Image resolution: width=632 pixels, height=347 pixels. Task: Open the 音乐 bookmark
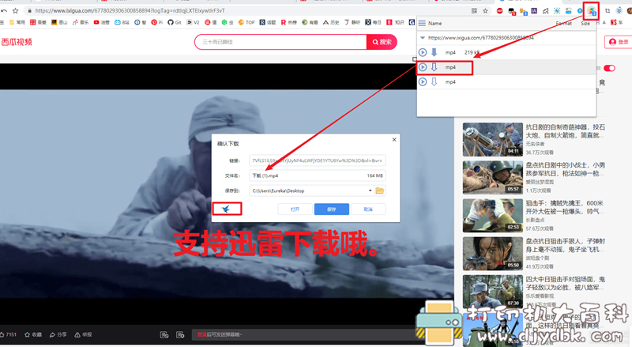(x=81, y=23)
